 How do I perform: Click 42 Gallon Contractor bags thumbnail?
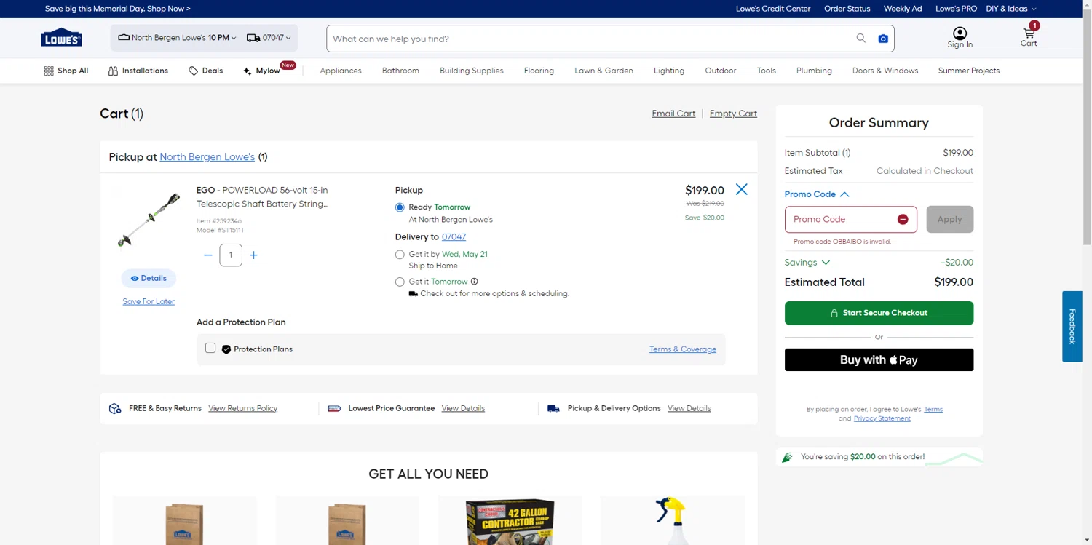[x=510, y=521]
